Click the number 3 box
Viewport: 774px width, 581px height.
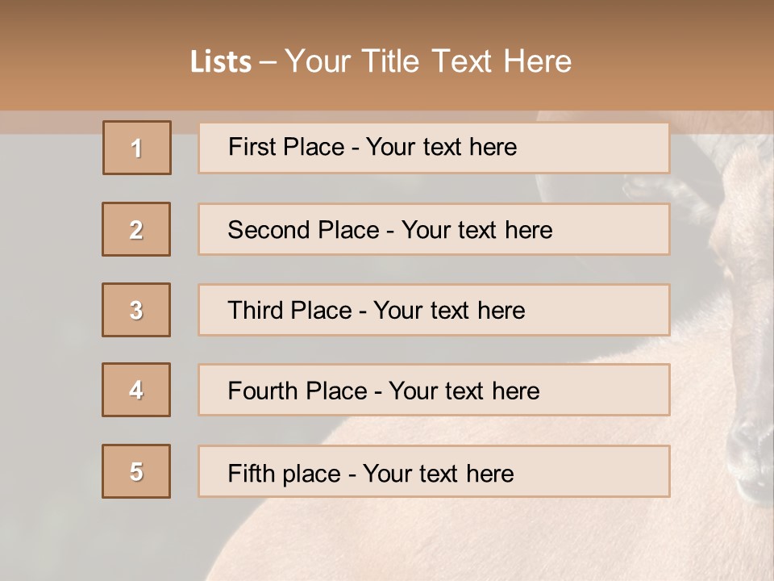(x=136, y=310)
